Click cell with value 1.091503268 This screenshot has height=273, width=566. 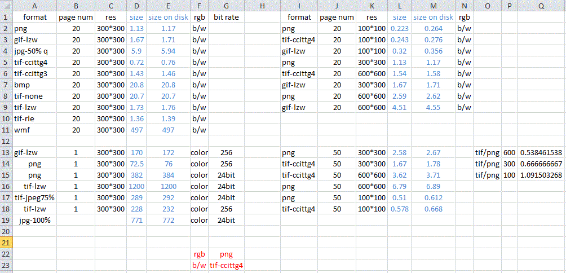[x=541, y=175]
